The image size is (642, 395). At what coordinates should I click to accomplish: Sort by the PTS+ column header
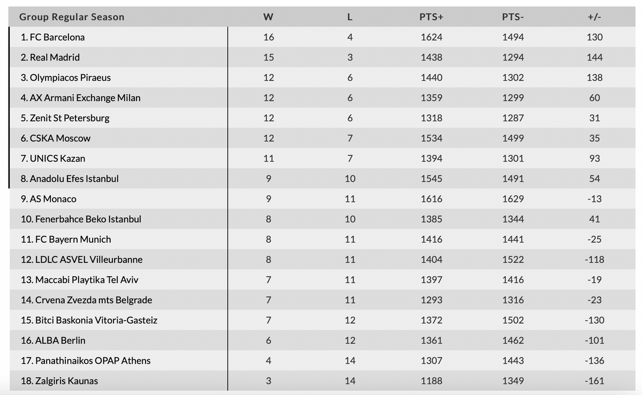coord(431,17)
